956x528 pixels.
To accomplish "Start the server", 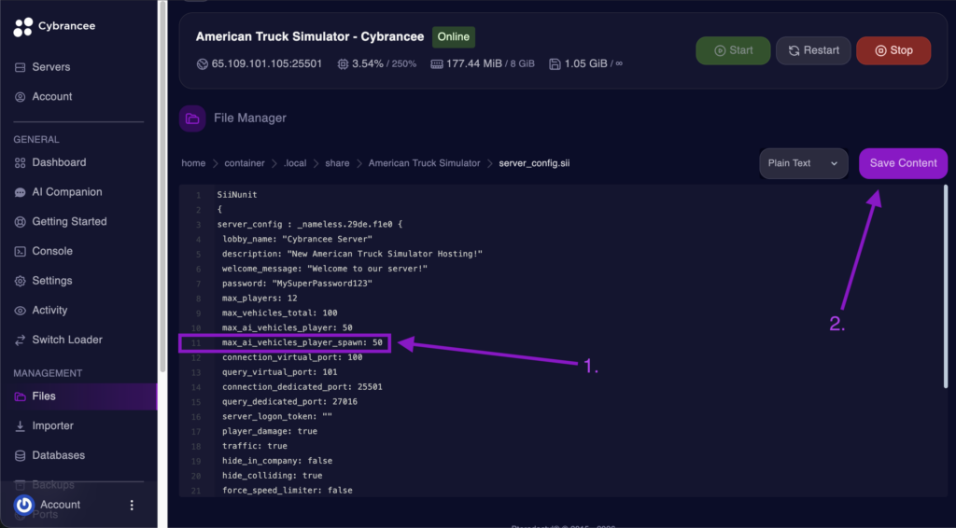I will pos(734,50).
